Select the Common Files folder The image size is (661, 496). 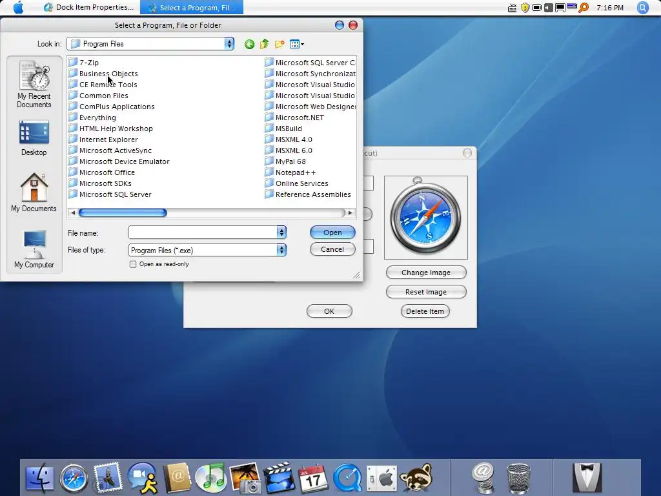pos(99,96)
